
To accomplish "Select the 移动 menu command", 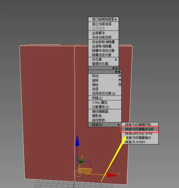I will [x=95, y=76].
